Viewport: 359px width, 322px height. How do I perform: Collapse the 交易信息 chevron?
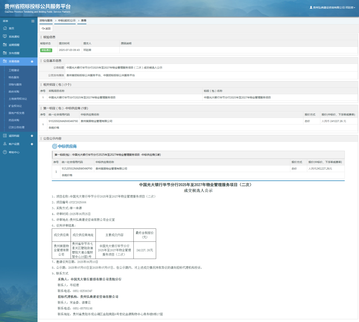[x=32, y=62]
